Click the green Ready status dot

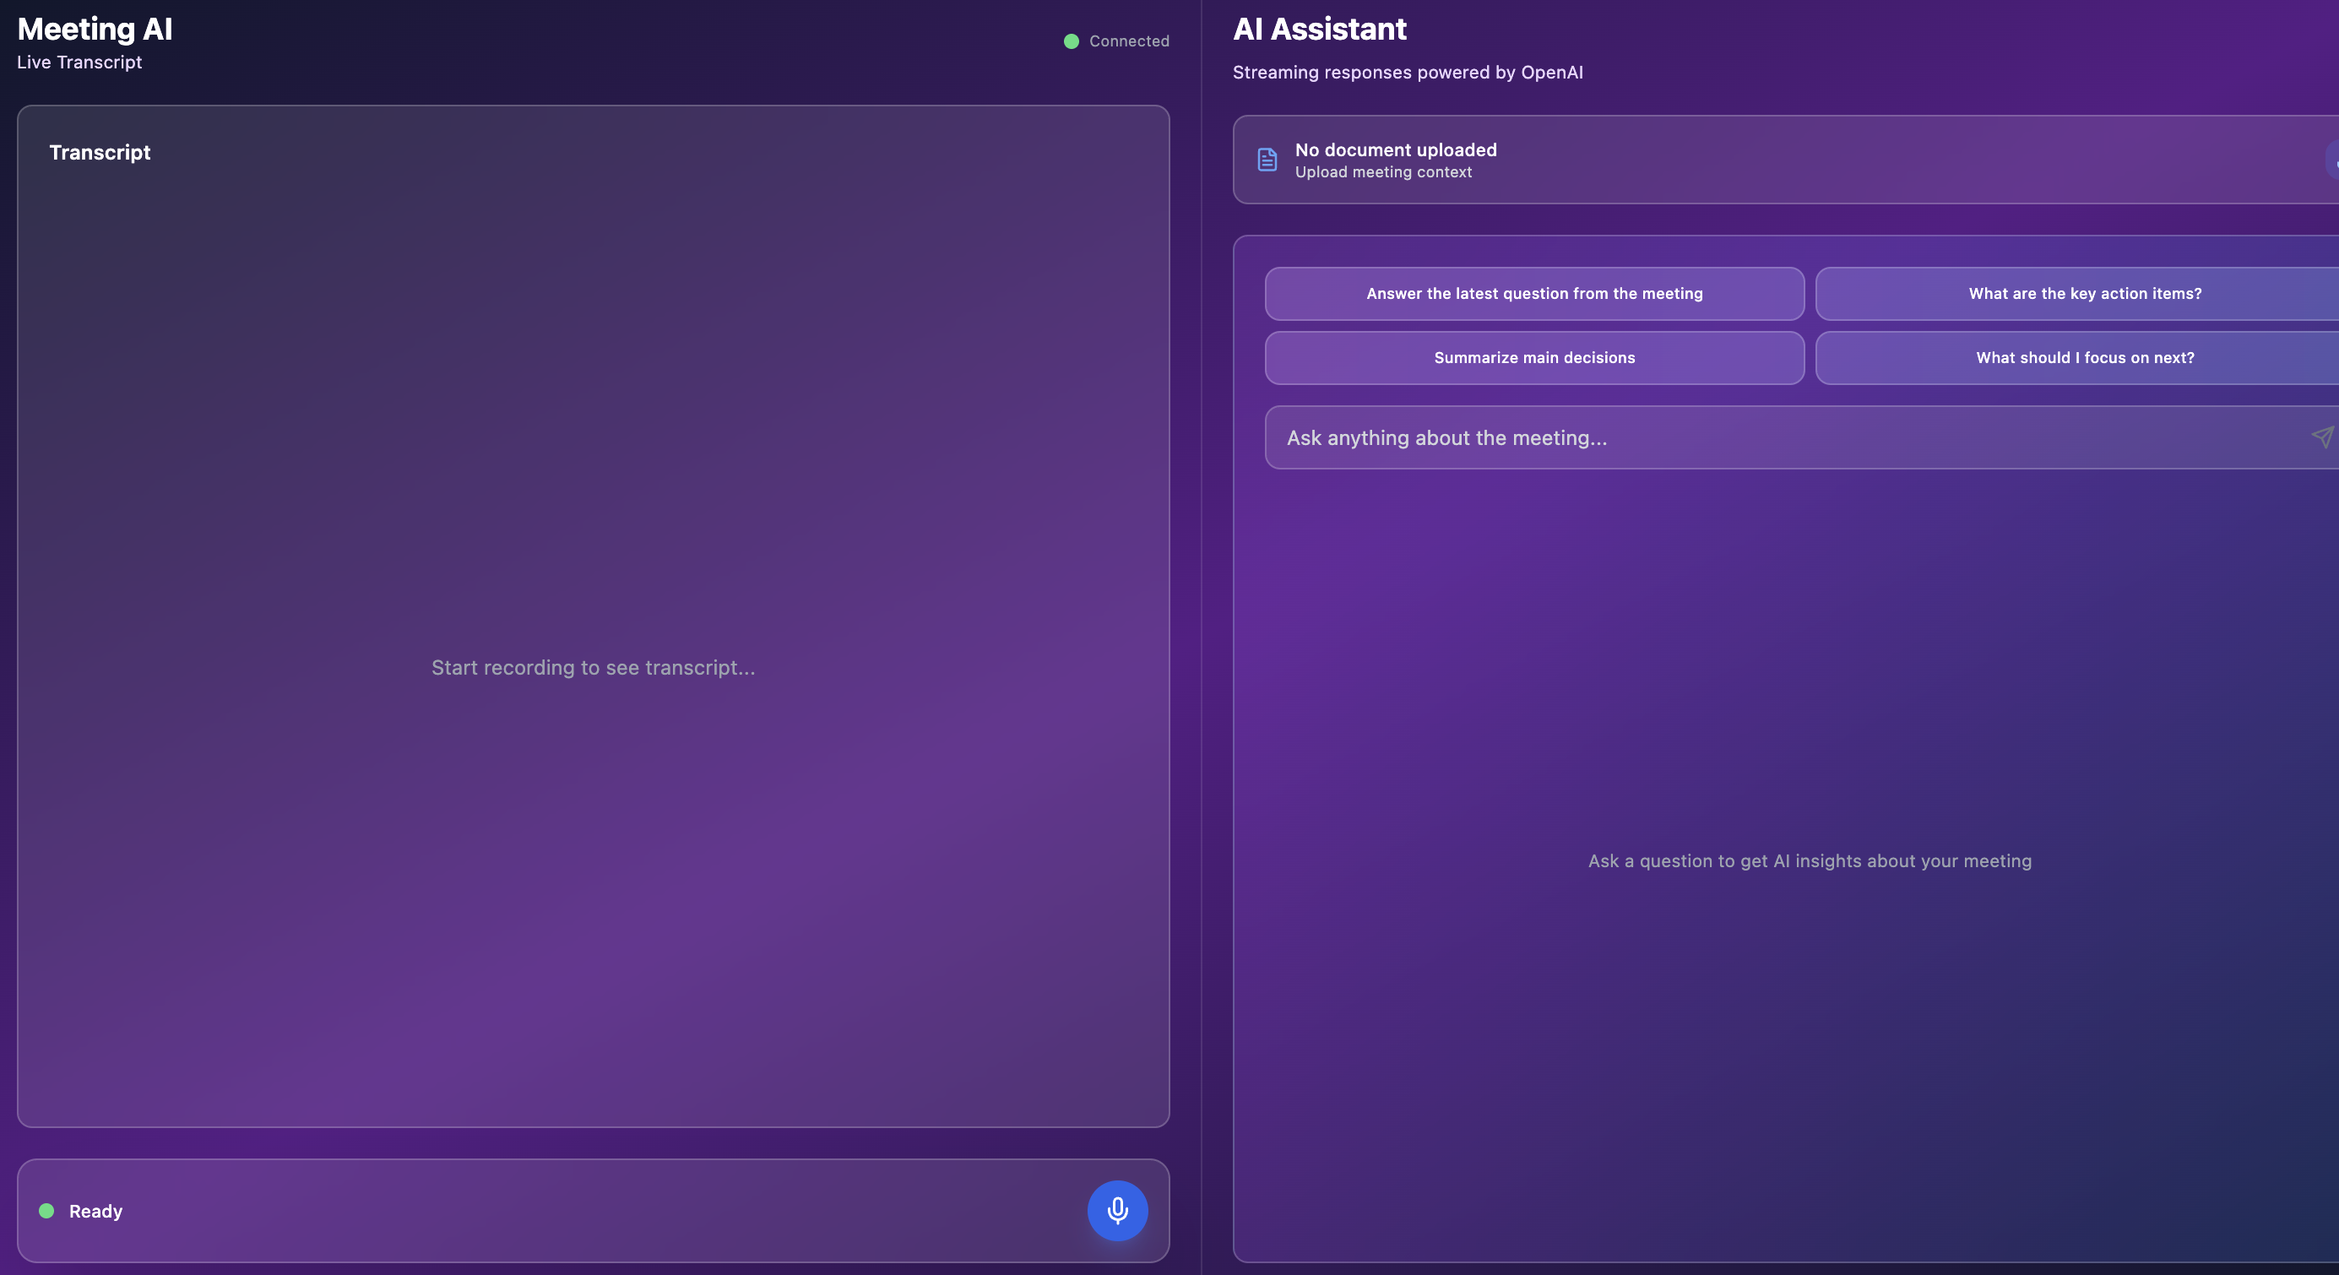(x=46, y=1211)
